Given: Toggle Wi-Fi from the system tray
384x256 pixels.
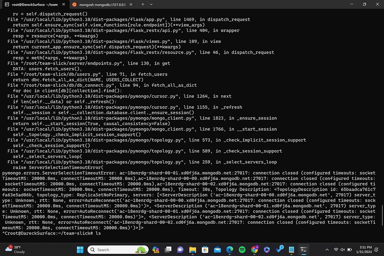Looking at the screenshot, I should (x=336, y=249).
